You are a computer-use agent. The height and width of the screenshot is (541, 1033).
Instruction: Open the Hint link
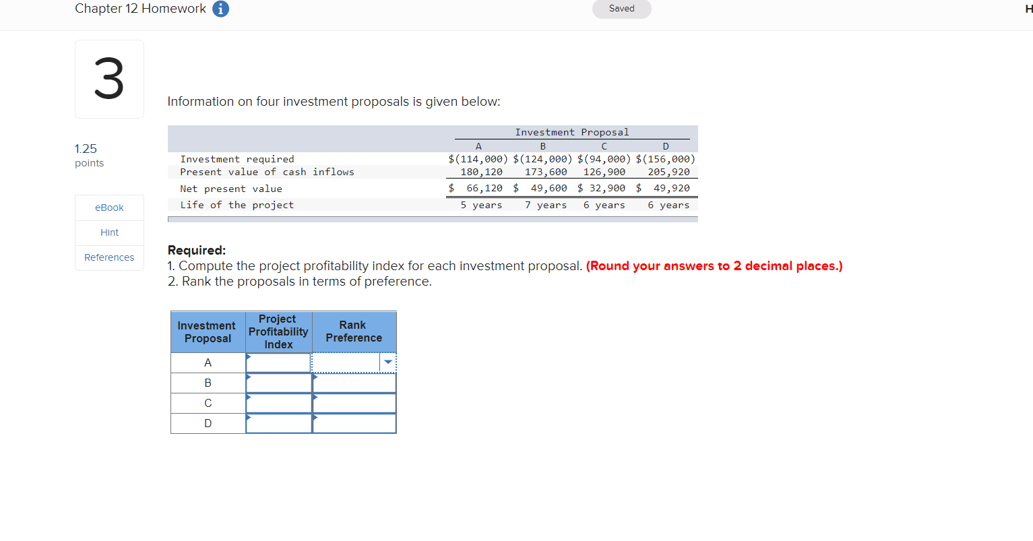(x=109, y=232)
